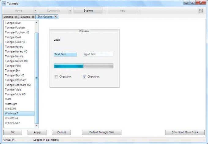The image size is (208, 144).
Task: Click the preview progress bar
Action: pos(84,66)
